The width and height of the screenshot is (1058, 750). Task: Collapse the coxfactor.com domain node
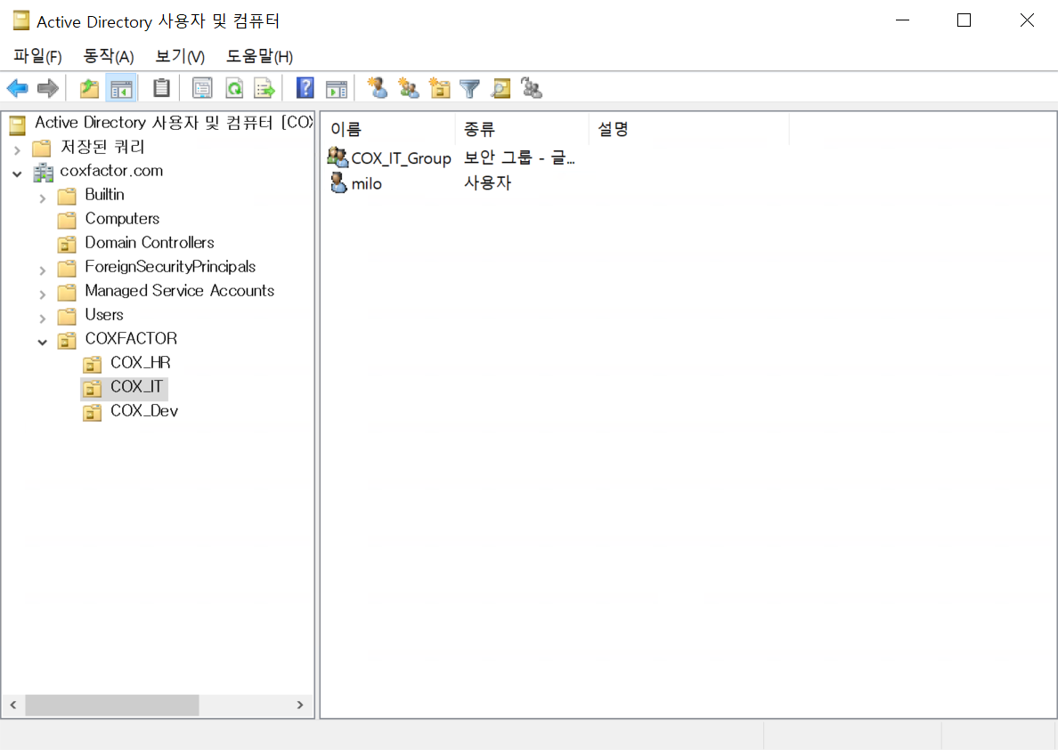click(x=18, y=173)
